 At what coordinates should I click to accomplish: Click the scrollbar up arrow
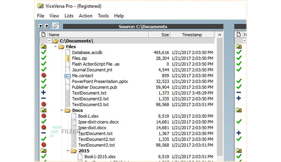click(x=219, y=35)
